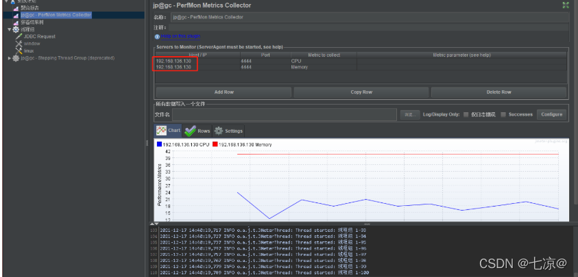Collapse the test plan root node arrow
578x277 pixels.
click(x=6, y=1)
